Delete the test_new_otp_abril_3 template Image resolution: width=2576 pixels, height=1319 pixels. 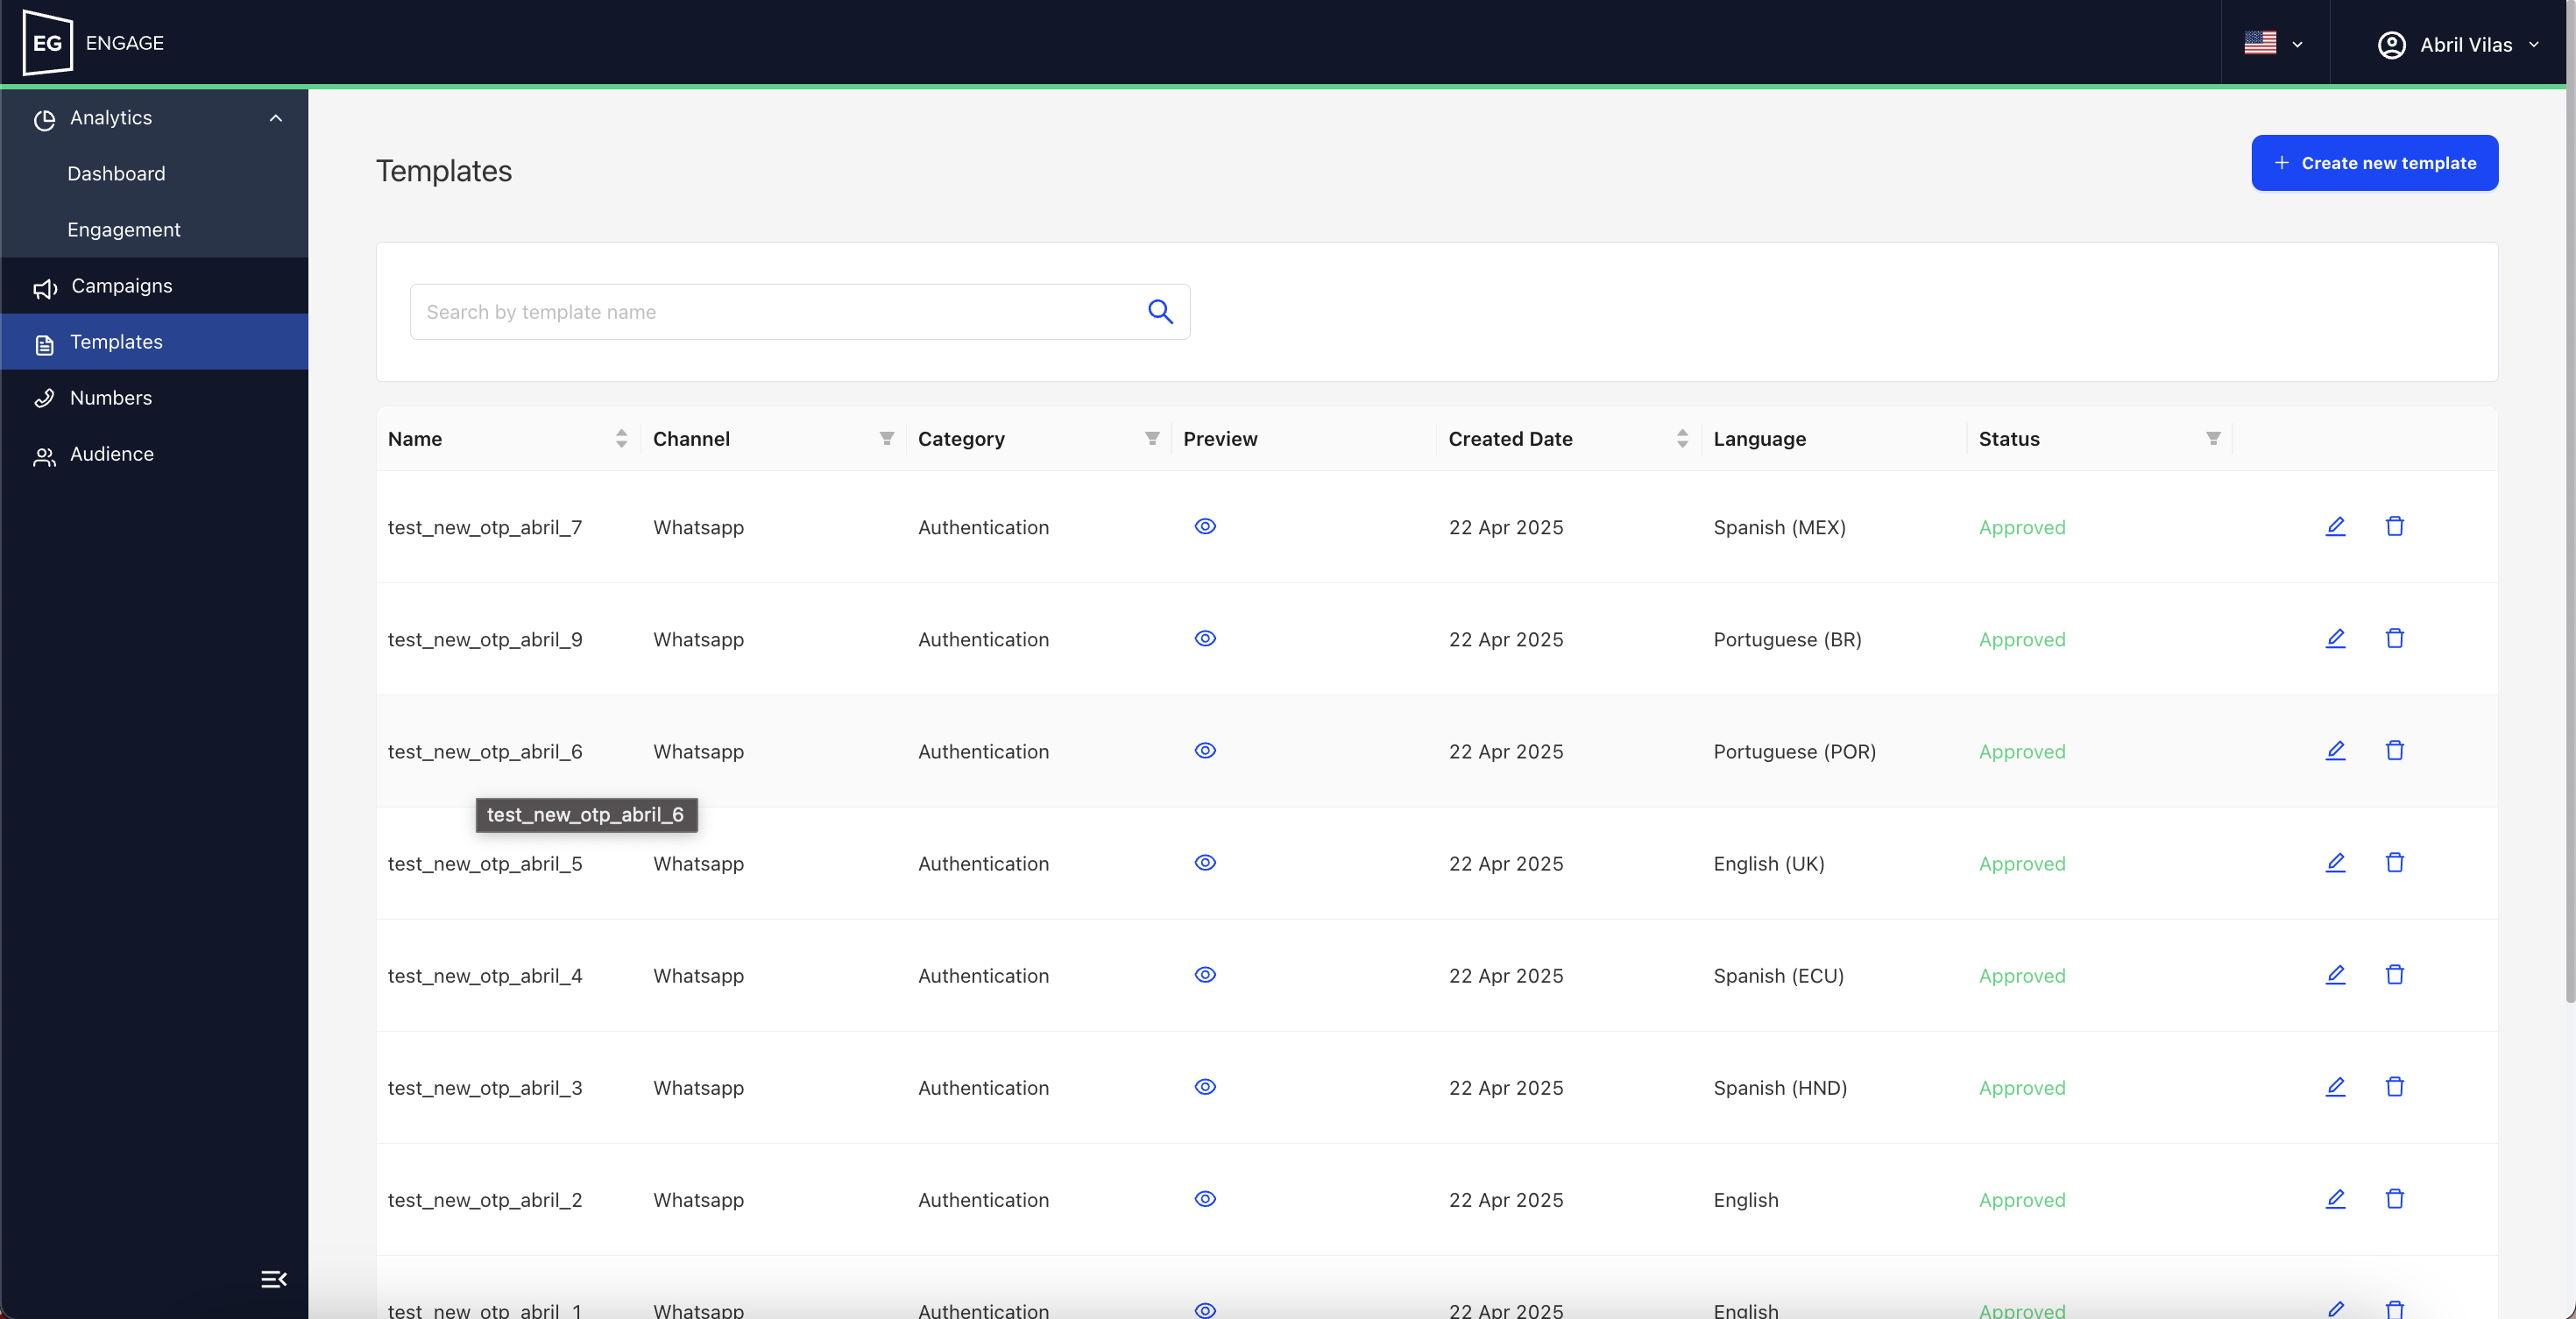(x=2394, y=1087)
